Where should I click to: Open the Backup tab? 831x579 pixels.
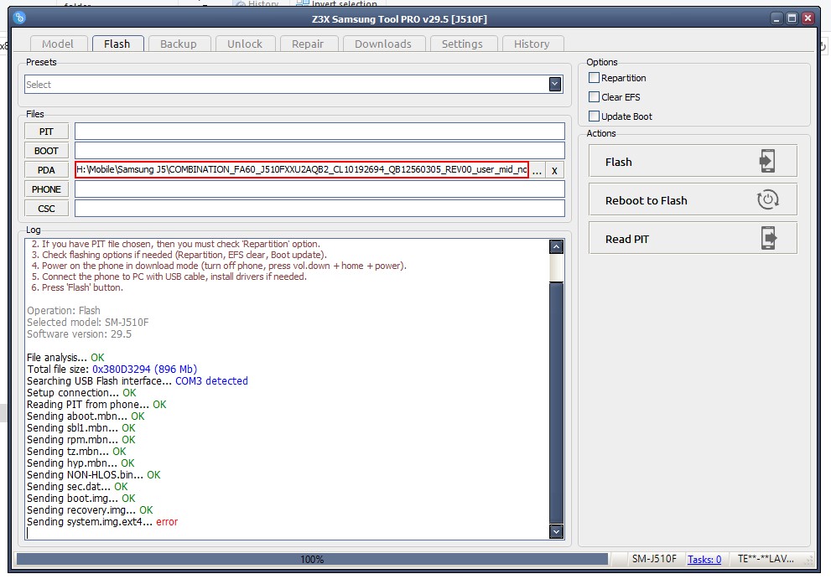click(x=178, y=44)
